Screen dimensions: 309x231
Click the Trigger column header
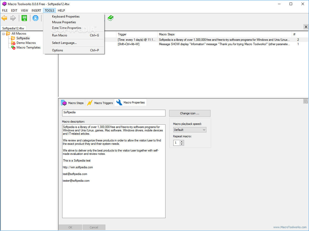tap(137, 34)
